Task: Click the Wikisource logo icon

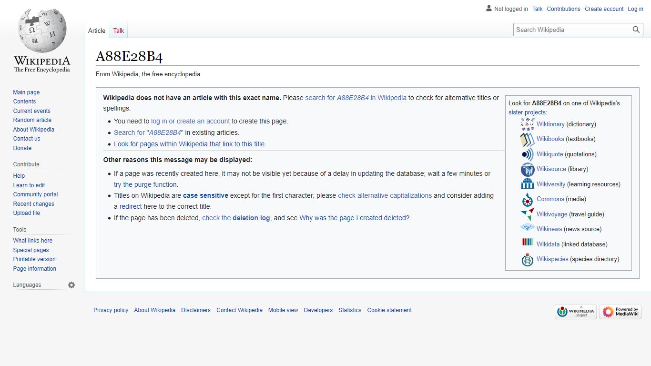Action: tap(528, 169)
